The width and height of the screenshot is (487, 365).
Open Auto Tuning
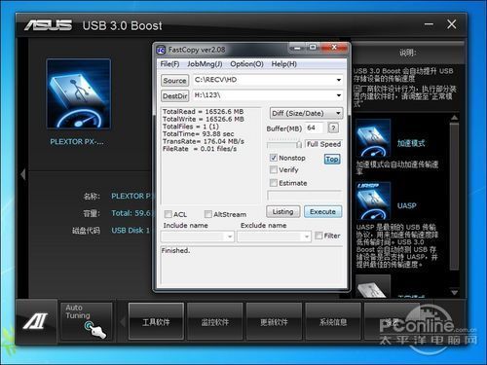pyautogui.click(x=86, y=321)
